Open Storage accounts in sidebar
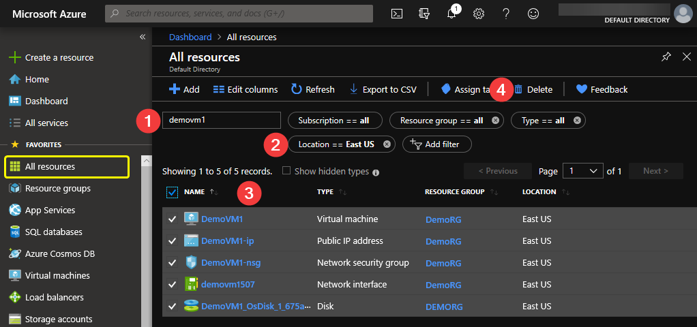Image resolution: width=697 pixels, height=327 pixels. pyautogui.click(x=50, y=319)
